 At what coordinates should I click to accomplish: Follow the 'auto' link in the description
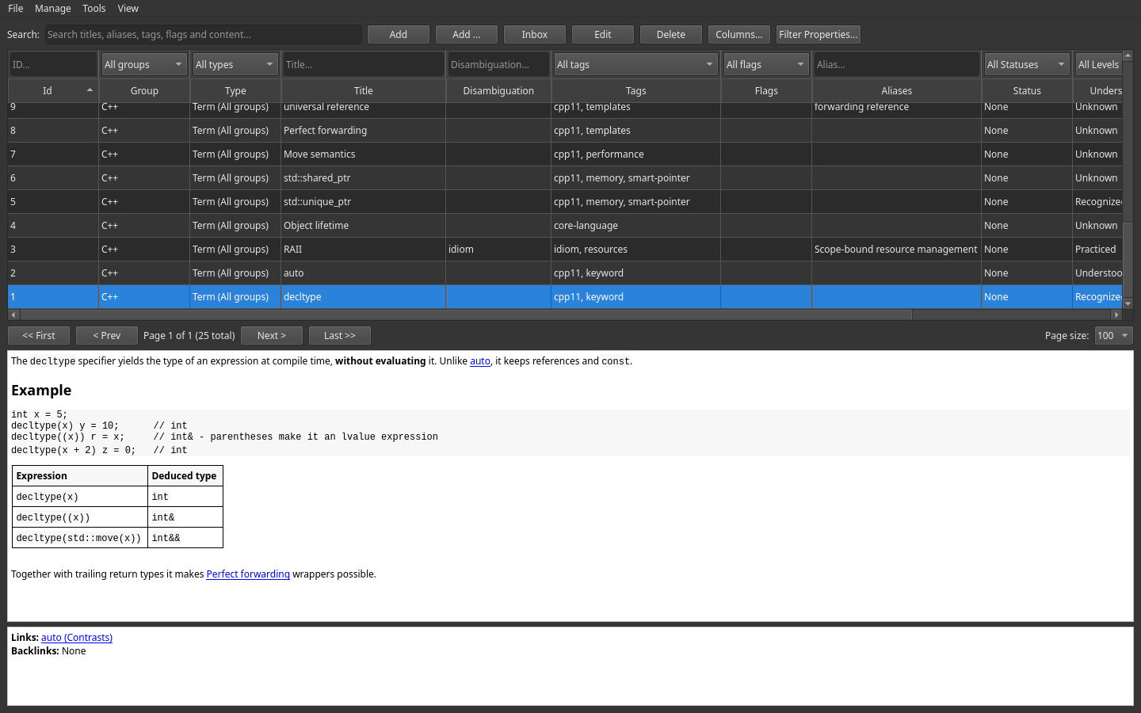[x=480, y=361]
